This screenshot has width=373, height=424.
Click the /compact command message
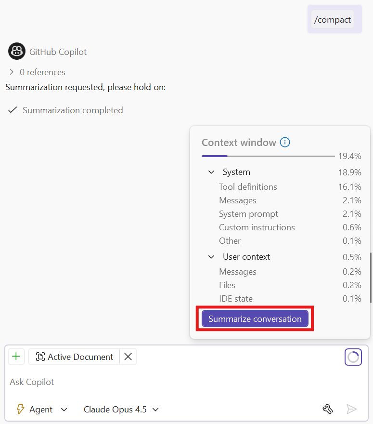333,19
